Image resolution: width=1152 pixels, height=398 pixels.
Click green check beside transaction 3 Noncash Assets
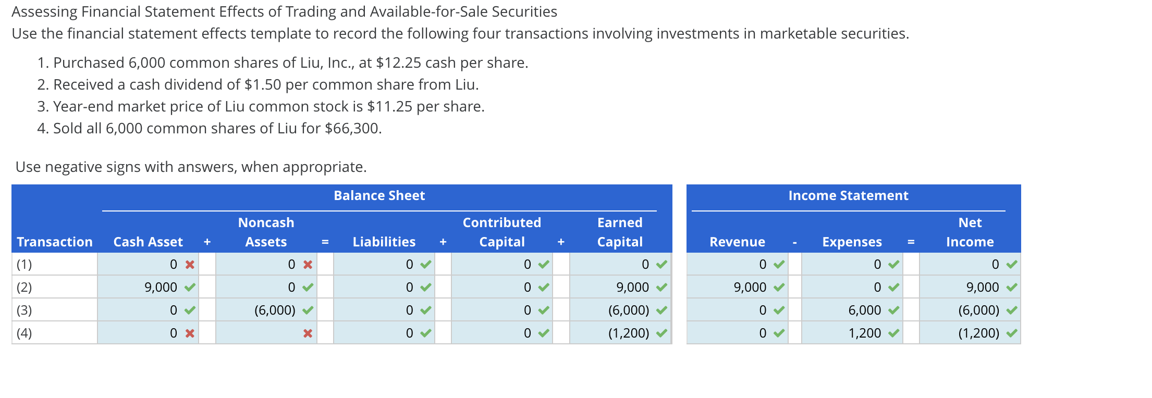click(x=308, y=310)
